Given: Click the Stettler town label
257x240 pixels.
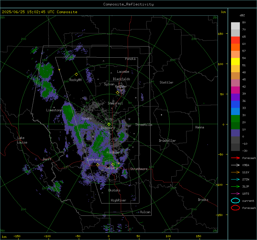Looking at the screenshot, I should (166, 82).
